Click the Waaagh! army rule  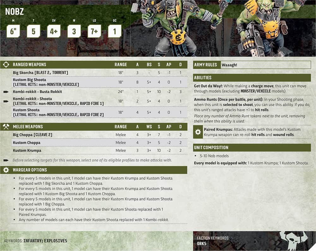tap(229, 65)
